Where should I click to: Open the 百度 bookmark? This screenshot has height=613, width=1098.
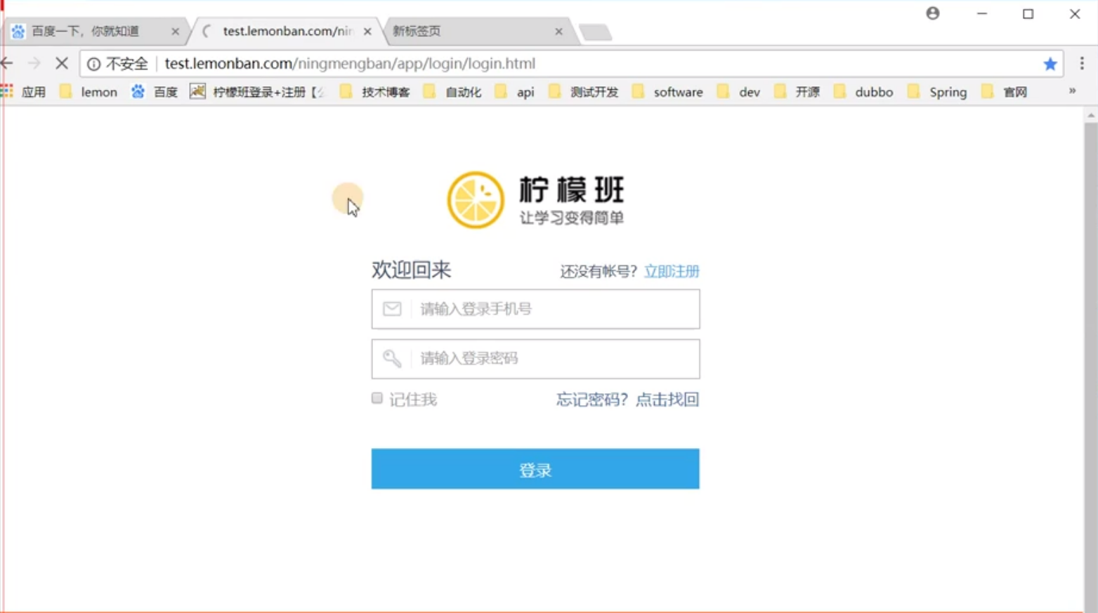[x=155, y=92]
